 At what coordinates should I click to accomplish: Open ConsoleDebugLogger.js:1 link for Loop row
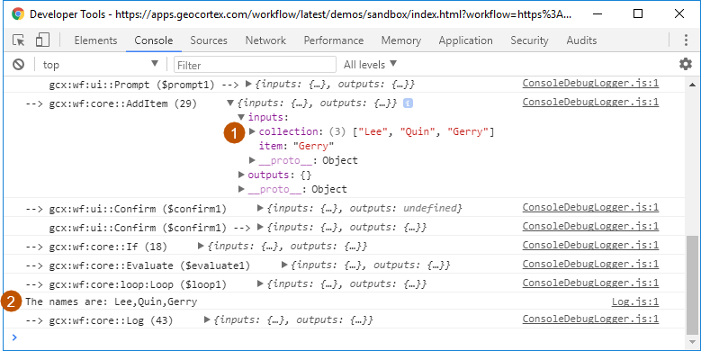pos(590,283)
